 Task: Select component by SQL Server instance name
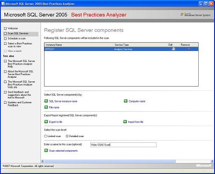click(x=63, y=101)
